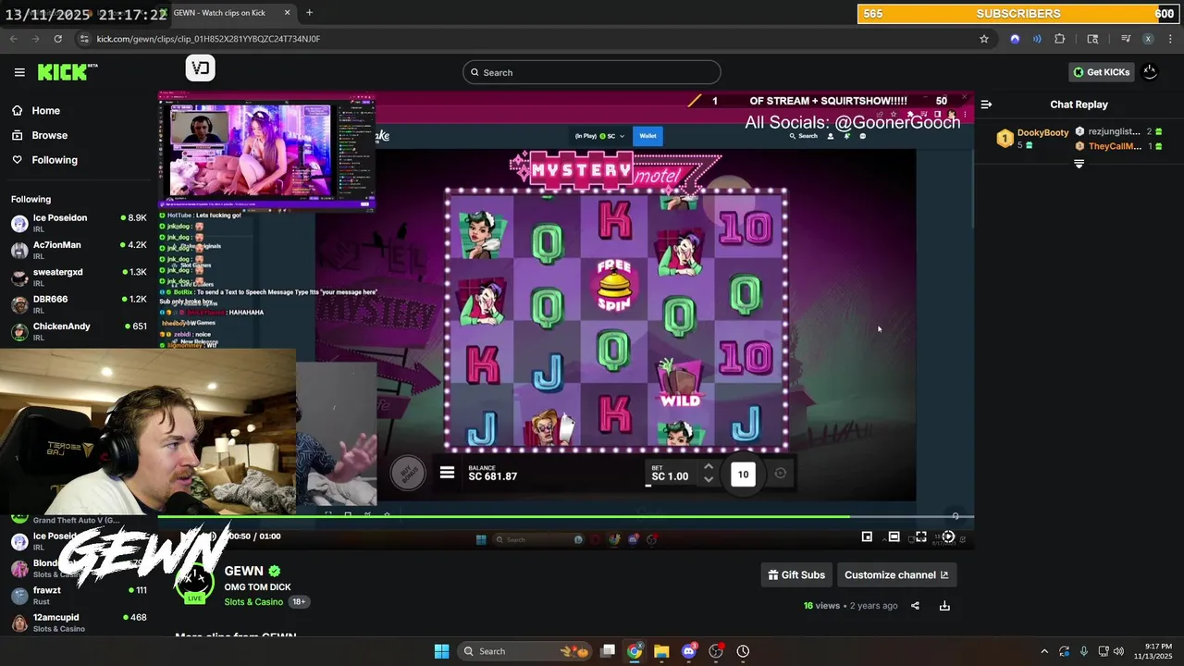
Task: Open frawzt Rust channel
Action: coord(79,595)
